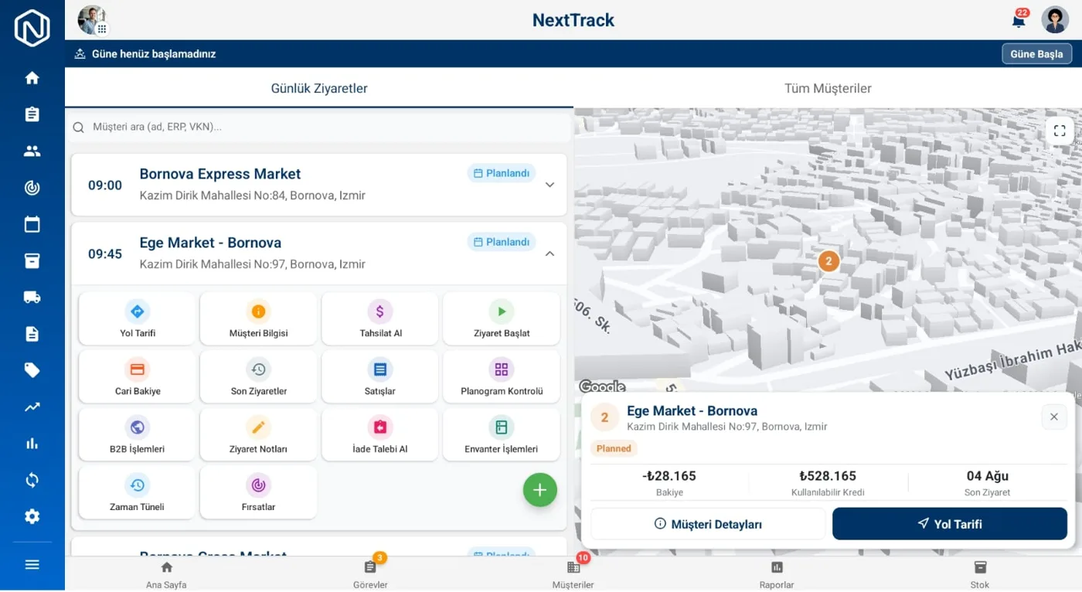Open the bar chart icon in the left sidebar
Image resolution: width=1082 pixels, height=592 pixels.
[32, 444]
